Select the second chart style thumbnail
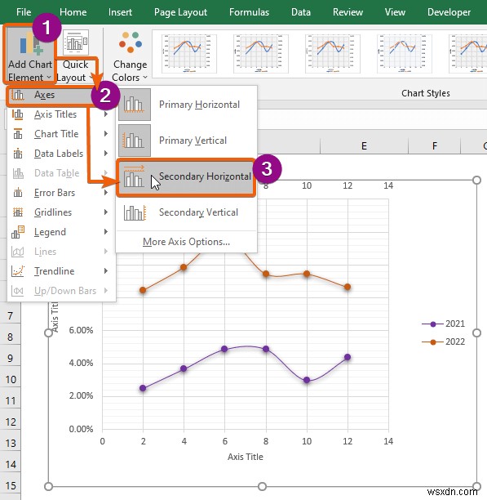Viewport: 487px width, 500px height. pos(261,54)
